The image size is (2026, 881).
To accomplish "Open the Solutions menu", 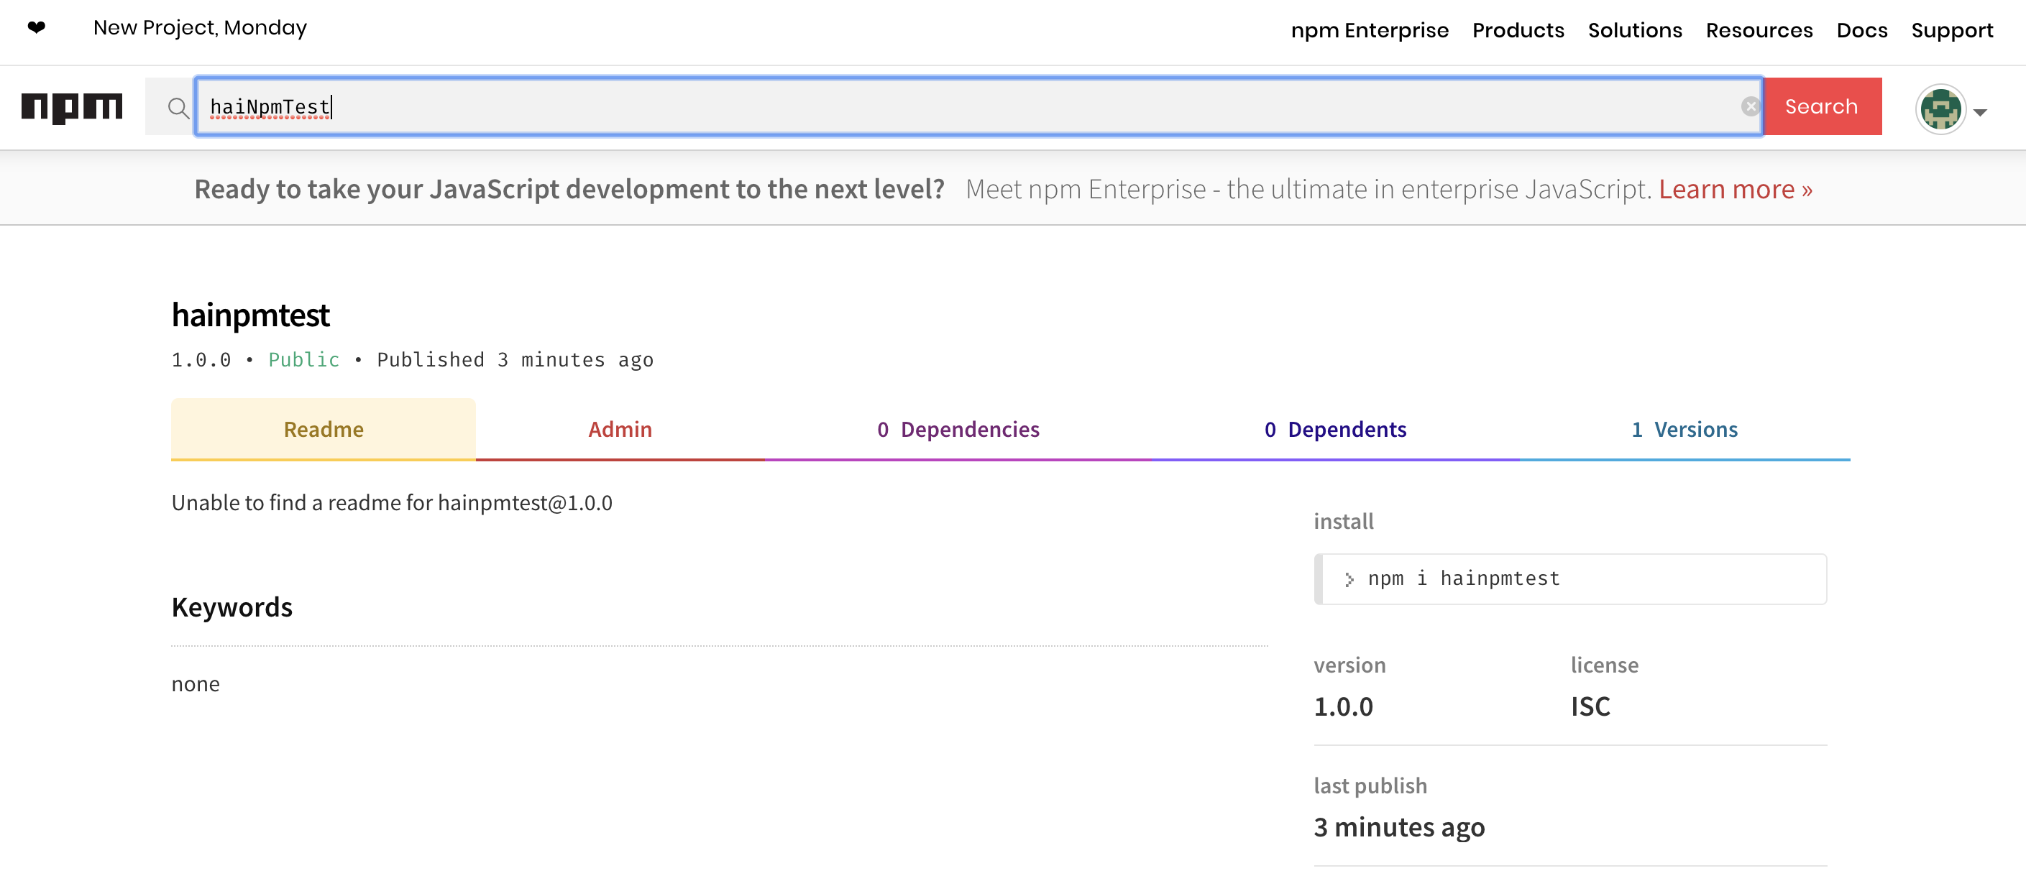I will [1634, 31].
